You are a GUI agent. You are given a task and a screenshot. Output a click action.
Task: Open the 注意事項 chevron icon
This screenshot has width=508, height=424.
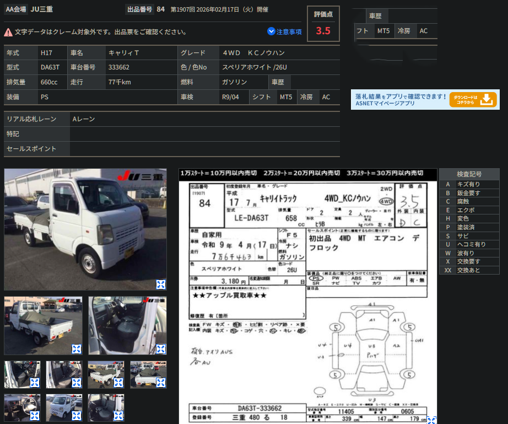tap(271, 31)
